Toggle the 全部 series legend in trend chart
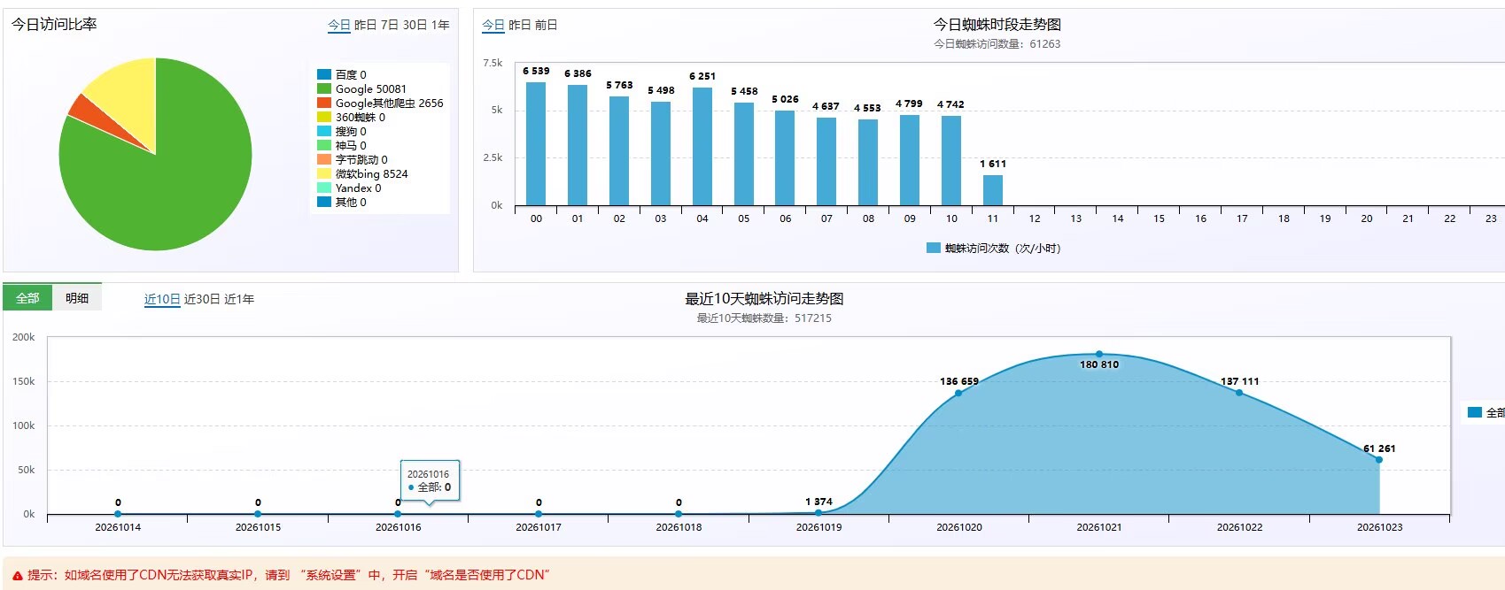Screen dimensions: 1505x590 [1486, 412]
